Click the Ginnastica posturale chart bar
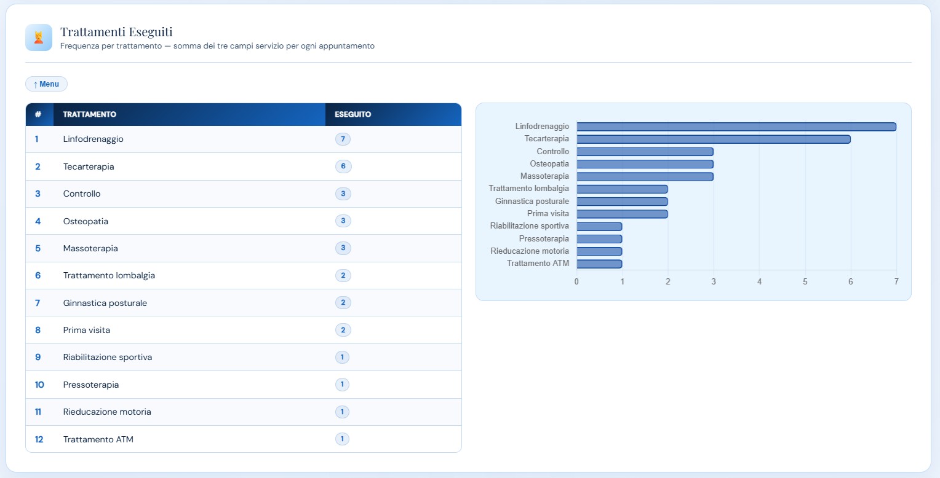This screenshot has height=478, width=940. click(622, 202)
